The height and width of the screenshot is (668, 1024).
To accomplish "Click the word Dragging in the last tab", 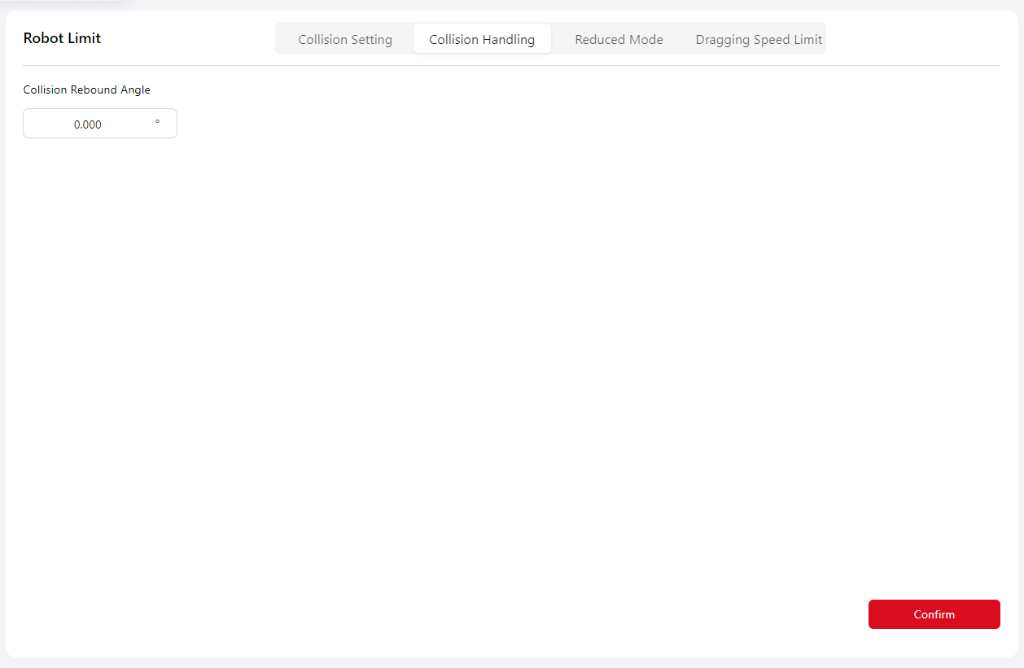I will tap(721, 39).
